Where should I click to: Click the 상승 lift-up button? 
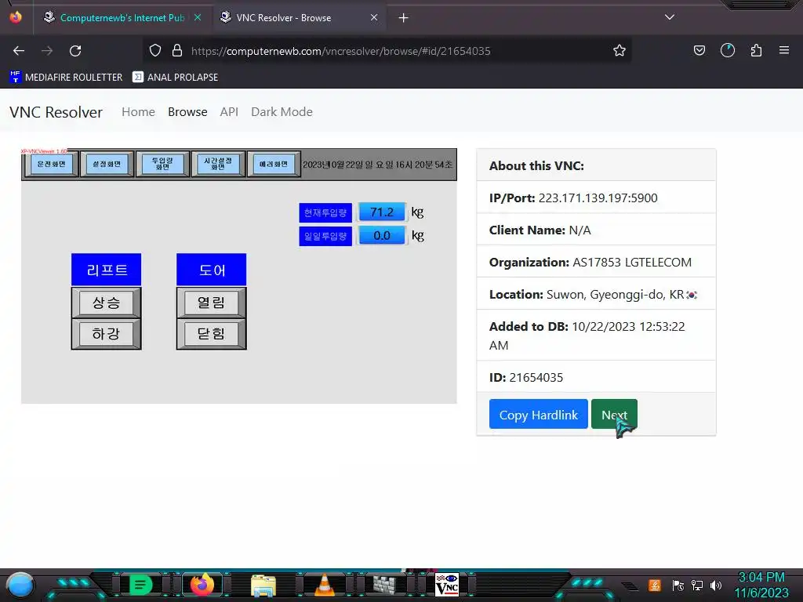[x=106, y=303]
